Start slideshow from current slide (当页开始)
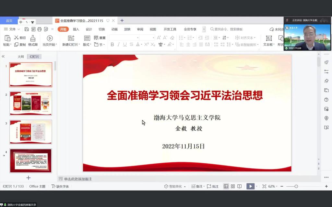Viewport: 332px width, 207px height. coord(50,38)
